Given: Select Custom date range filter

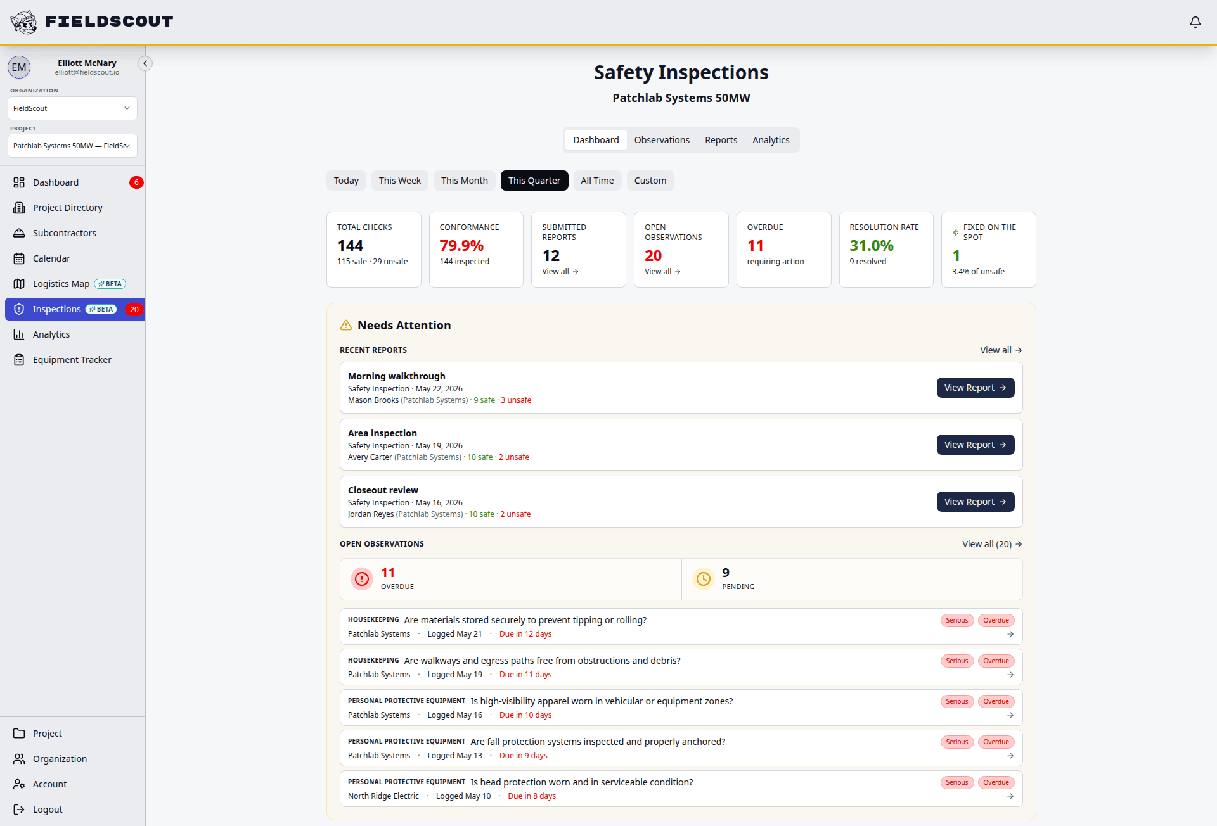Looking at the screenshot, I should [x=650, y=181].
